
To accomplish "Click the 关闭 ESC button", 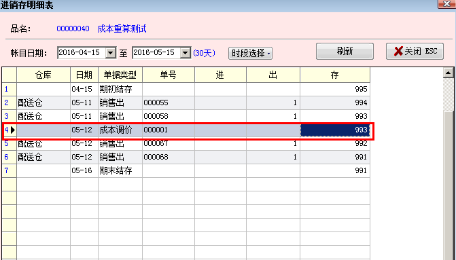I will [x=415, y=52].
